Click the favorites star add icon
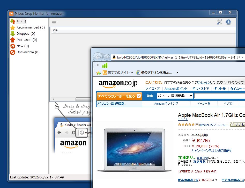 [99, 73]
